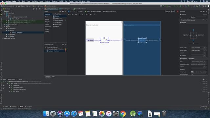Open the Pixel device selector dropdown

coord(80,11)
